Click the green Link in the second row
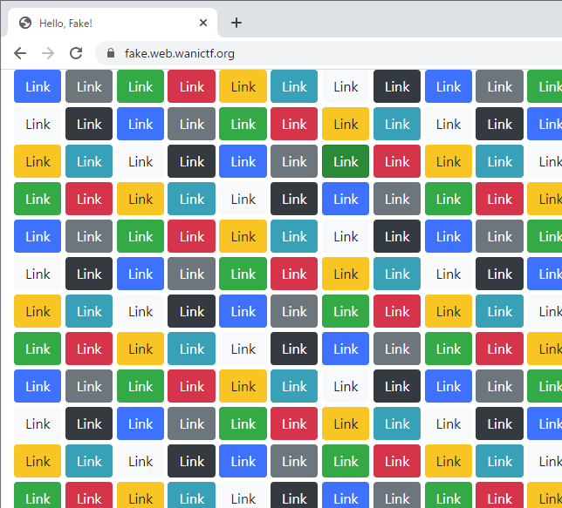562x508 pixels. point(243,124)
